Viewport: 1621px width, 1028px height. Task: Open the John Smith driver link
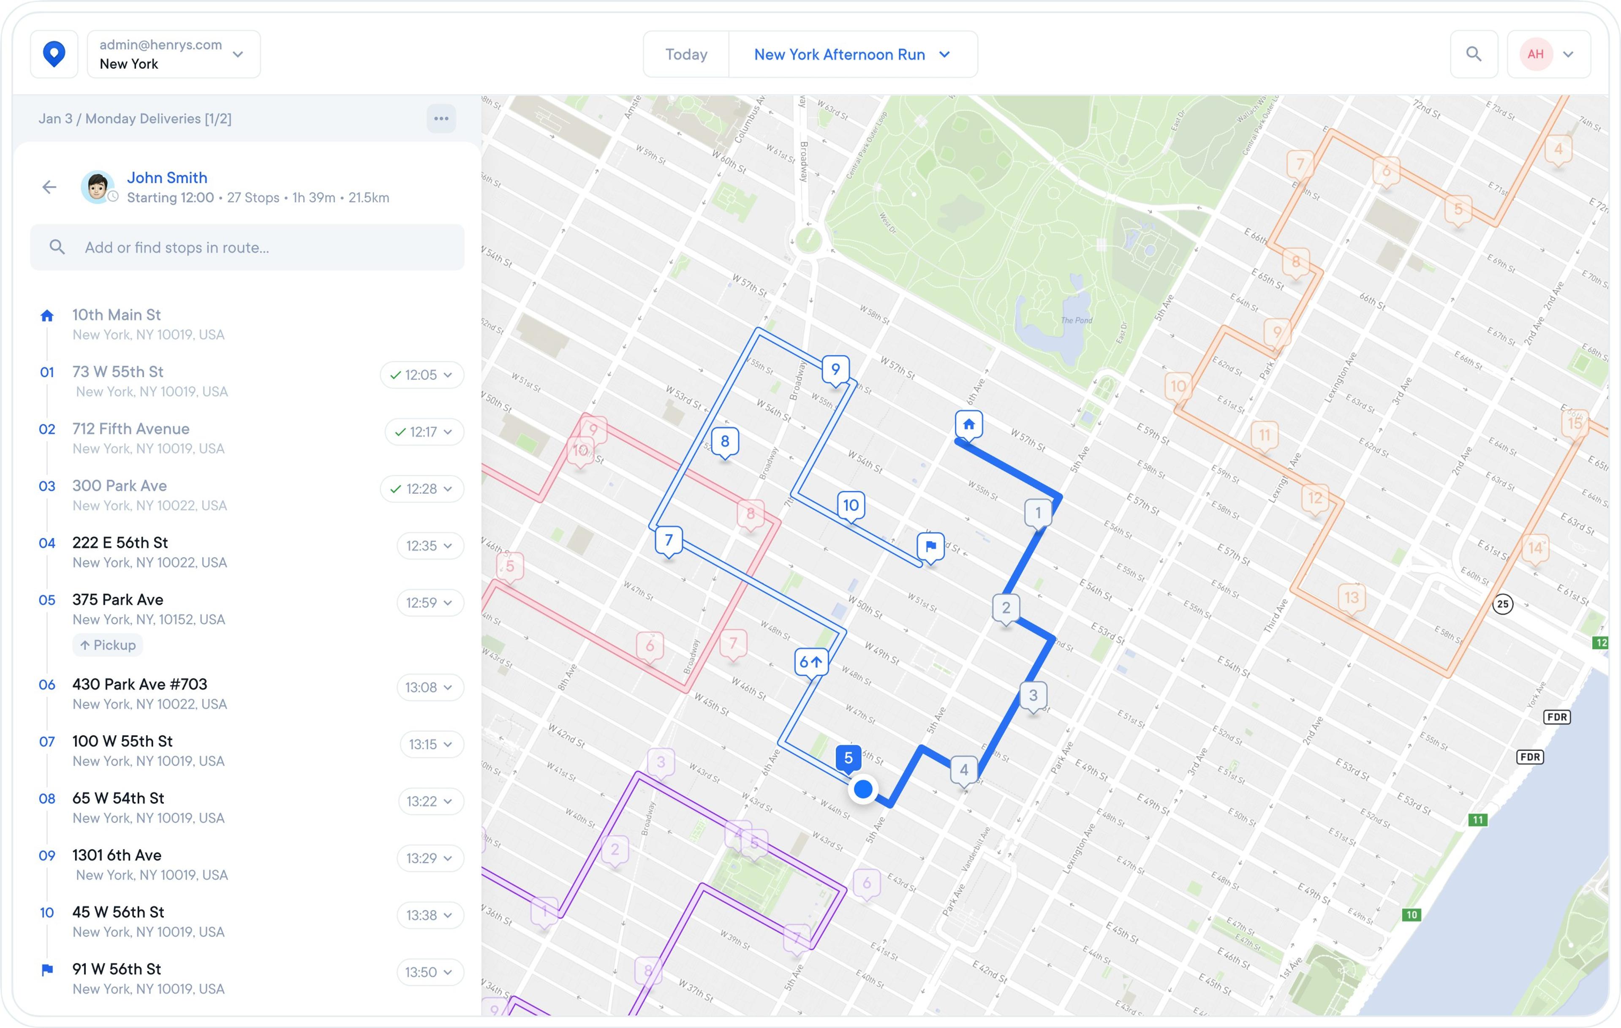(x=167, y=178)
